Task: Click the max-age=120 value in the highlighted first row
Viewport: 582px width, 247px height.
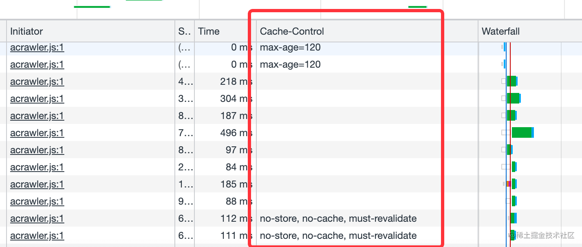Action: pos(290,47)
